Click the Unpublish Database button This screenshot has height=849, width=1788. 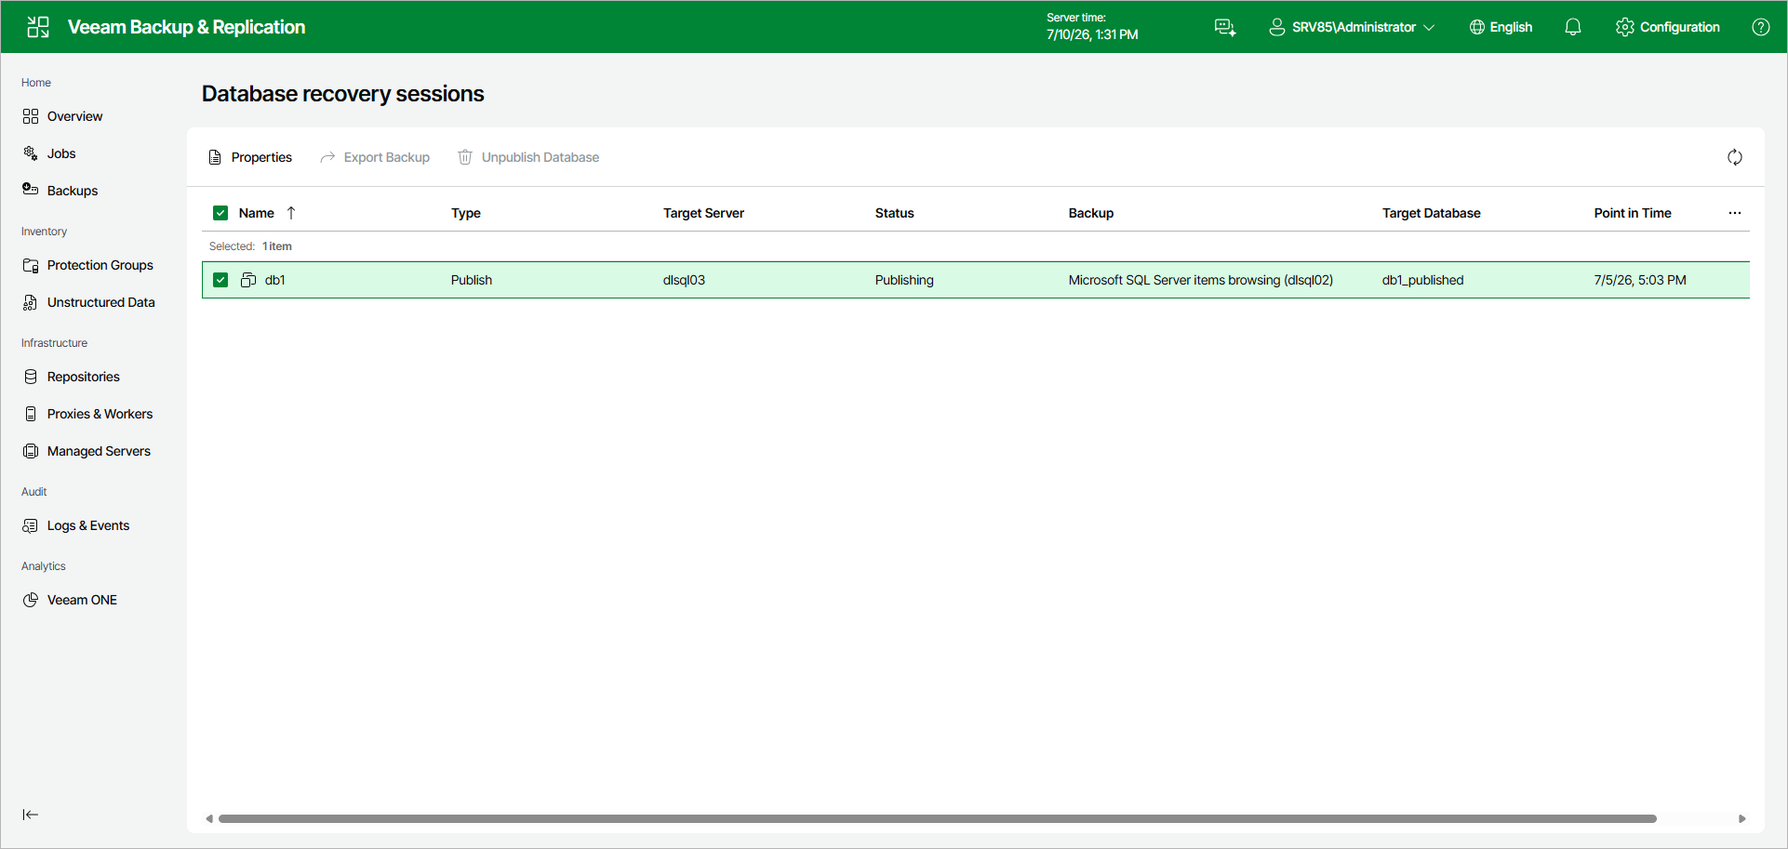click(x=528, y=157)
